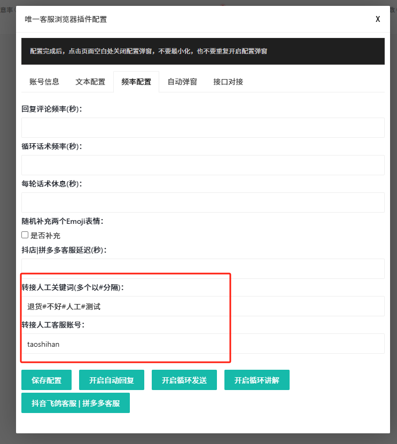
Task: Edit the 转接人工关键词 field
Action: point(203,306)
